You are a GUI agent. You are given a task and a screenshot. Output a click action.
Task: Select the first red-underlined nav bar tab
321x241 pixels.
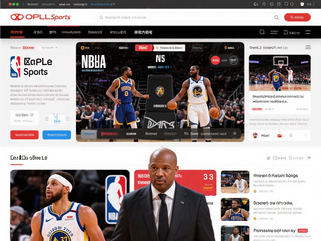[x=17, y=32]
